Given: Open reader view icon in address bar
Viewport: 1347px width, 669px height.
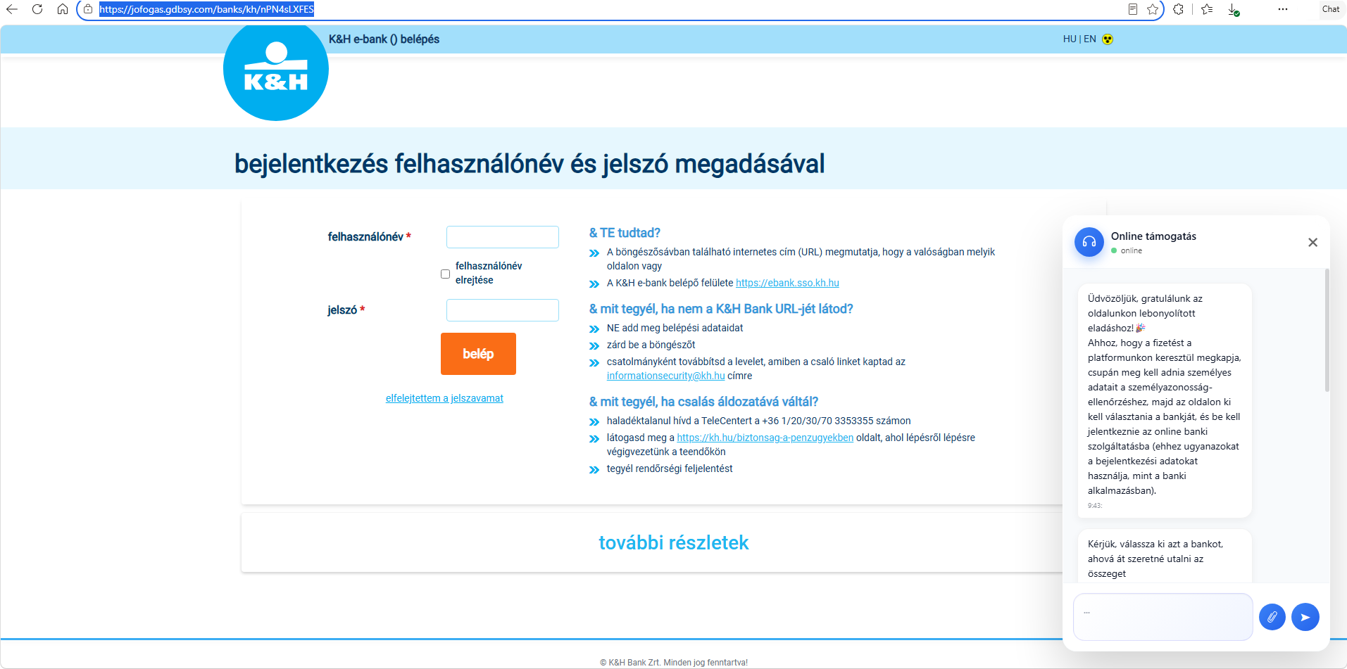Looking at the screenshot, I should (1133, 9).
